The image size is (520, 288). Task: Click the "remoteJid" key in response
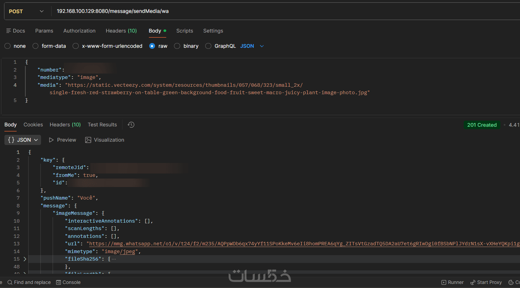pyautogui.click(x=70, y=167)
